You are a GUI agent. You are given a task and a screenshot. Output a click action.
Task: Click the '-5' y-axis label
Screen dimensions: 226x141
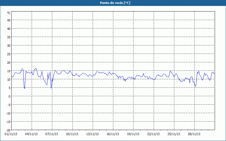[9, 105]
